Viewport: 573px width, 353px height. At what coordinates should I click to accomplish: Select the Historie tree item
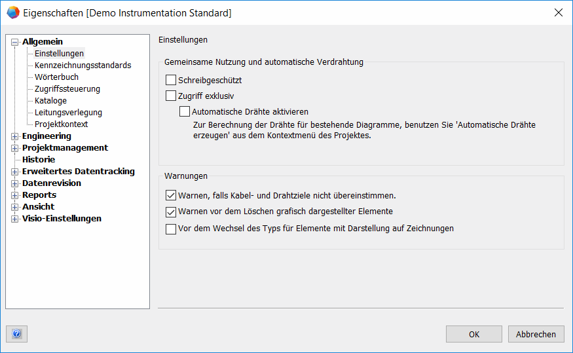(x=39, y=160)
